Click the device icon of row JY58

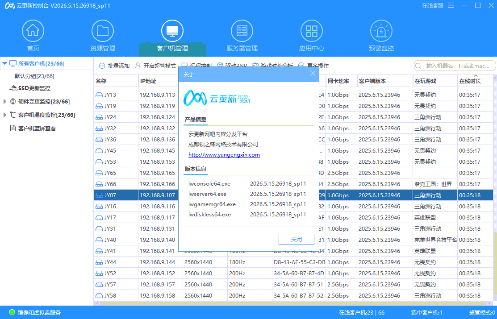pyautogui.click(x=99, y=295)
